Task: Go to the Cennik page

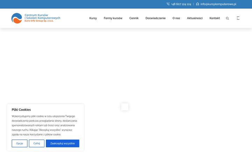Action: [134, 18]
